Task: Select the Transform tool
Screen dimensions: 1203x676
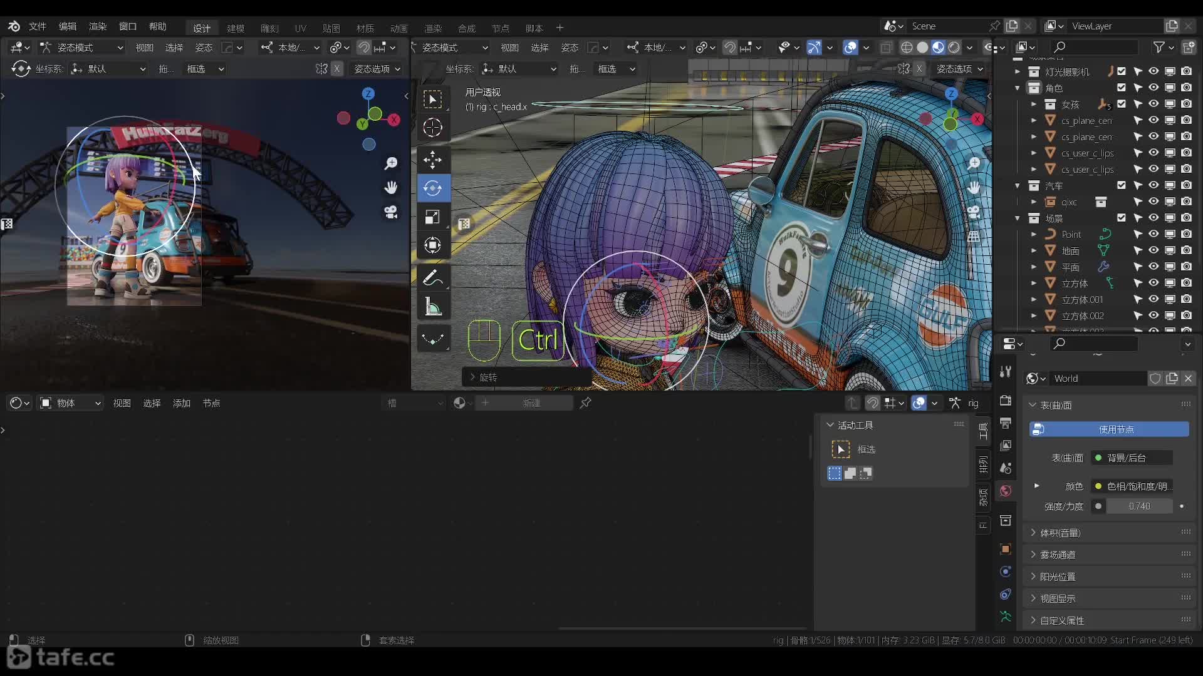Action: pos(432,245)
